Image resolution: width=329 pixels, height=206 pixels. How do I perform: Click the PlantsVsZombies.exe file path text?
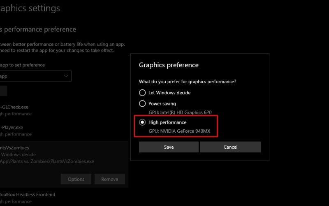coord(47,162)
